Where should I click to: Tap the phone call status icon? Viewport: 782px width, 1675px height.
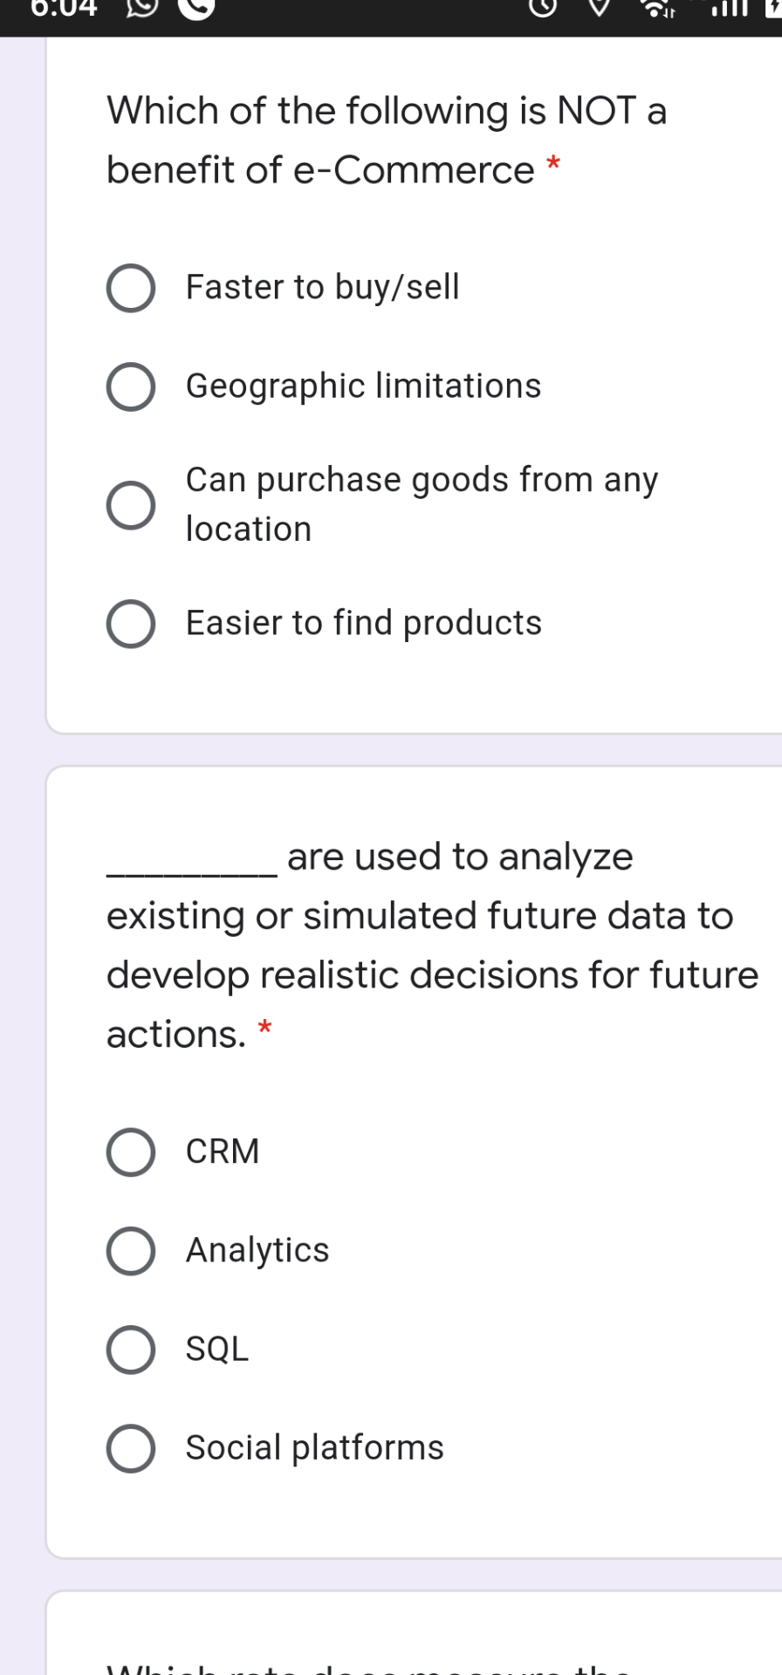pyautogui.click(x=197, y=7)
